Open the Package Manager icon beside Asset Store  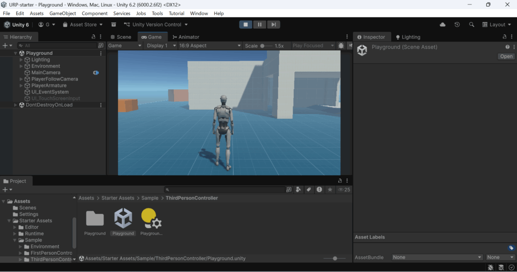tap(114, 24)
